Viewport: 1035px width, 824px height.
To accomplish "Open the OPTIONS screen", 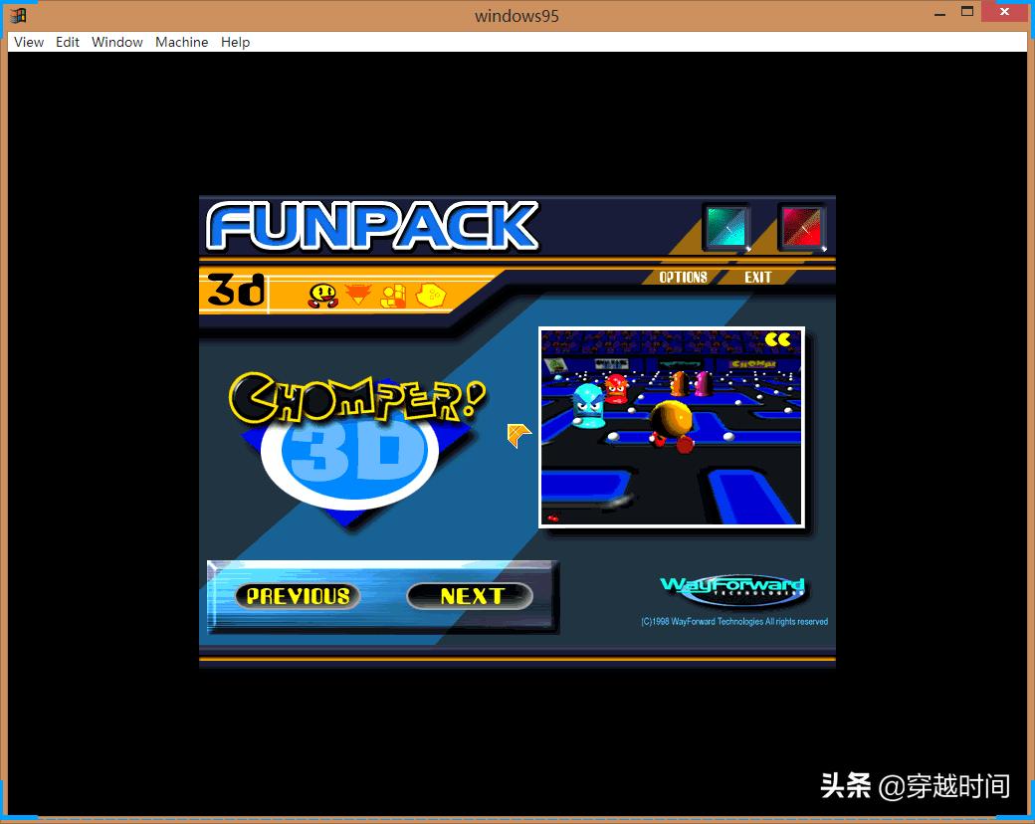I will [x=683, y=278].
